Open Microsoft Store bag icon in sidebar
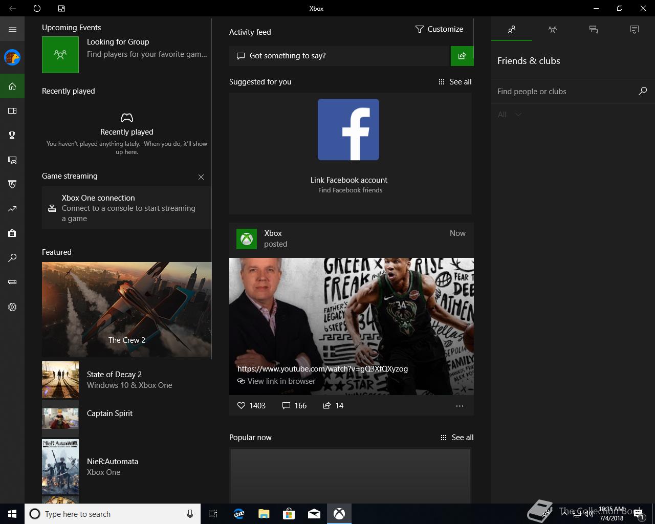The image size is (655, 524). click(12, 233)
